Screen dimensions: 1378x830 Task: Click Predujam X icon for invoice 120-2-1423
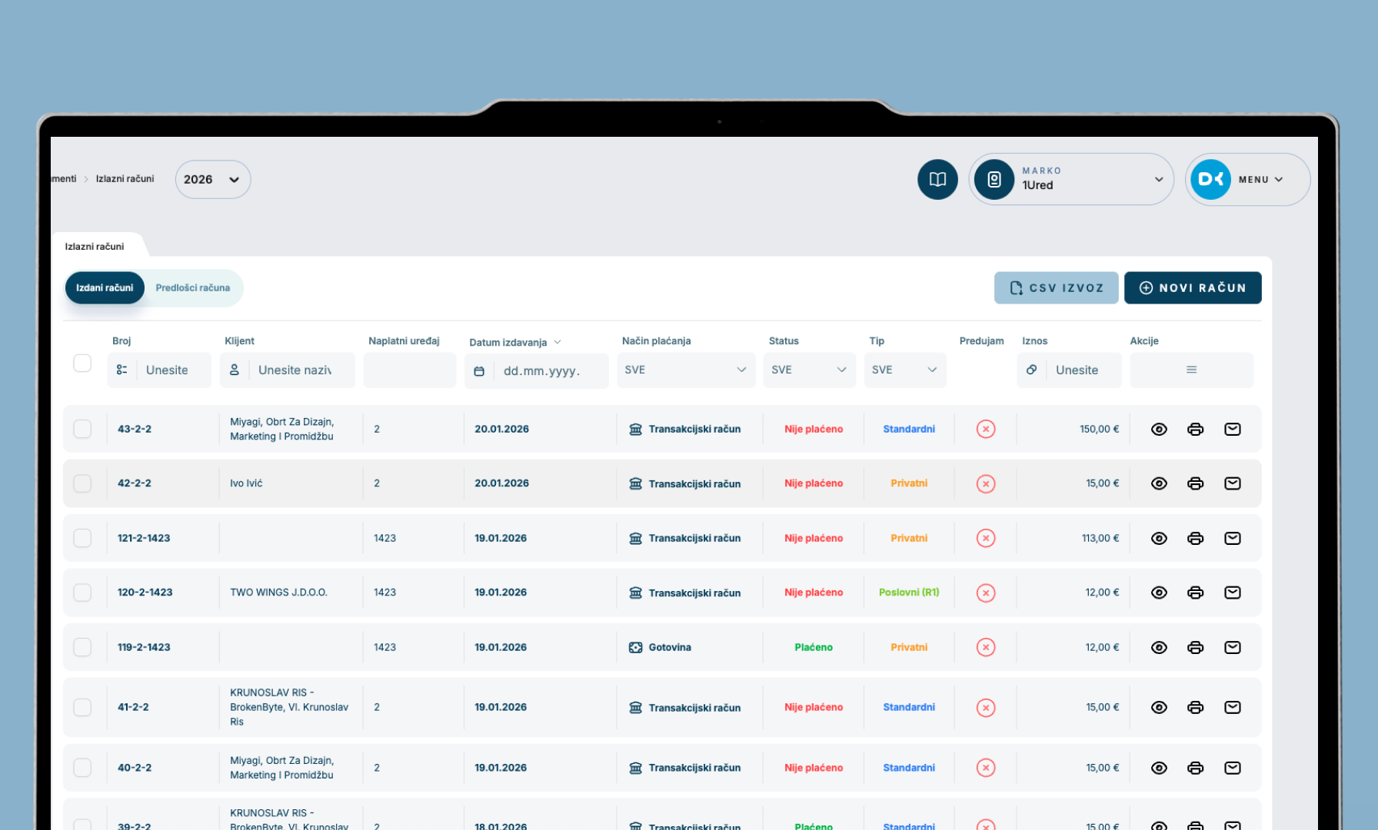pyautogui.click(x=986, y=593)
